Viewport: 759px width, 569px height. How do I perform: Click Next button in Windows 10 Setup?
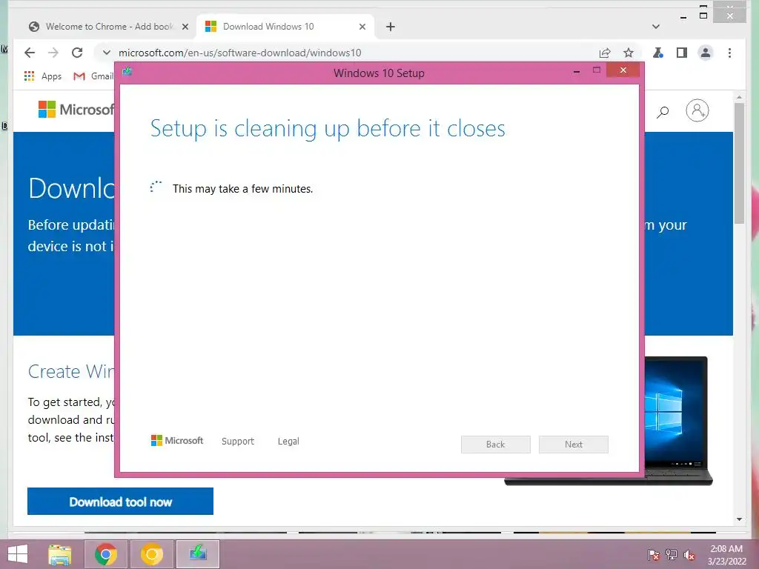(x=574, y=445)
